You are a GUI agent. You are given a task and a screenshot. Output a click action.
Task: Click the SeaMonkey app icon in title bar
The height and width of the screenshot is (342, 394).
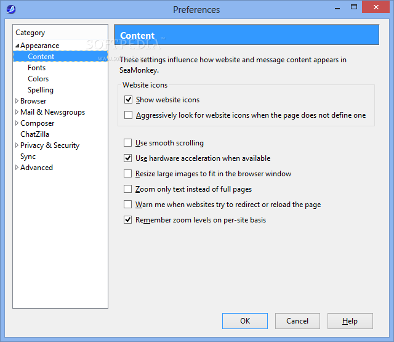click(11, 9)
